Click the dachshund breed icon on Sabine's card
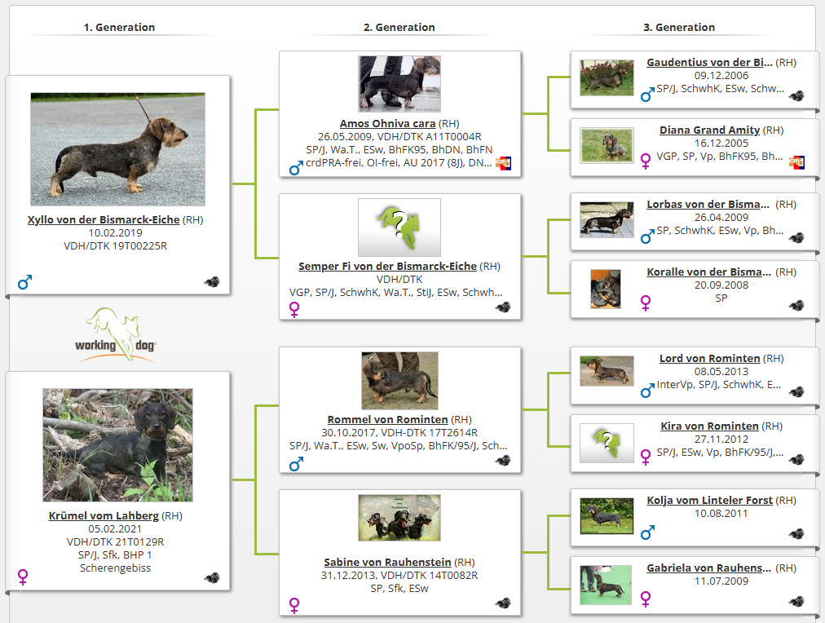The width and height of the screenshot is (825, 623). point(503,603)
